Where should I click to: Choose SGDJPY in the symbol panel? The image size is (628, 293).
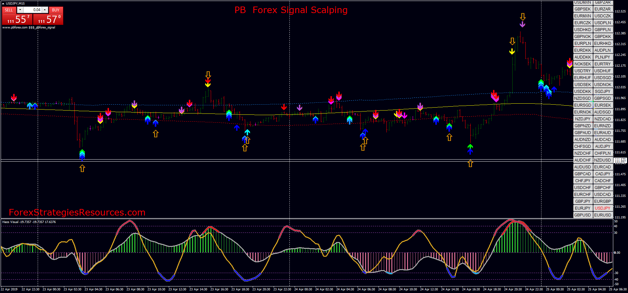pos(603,91)
